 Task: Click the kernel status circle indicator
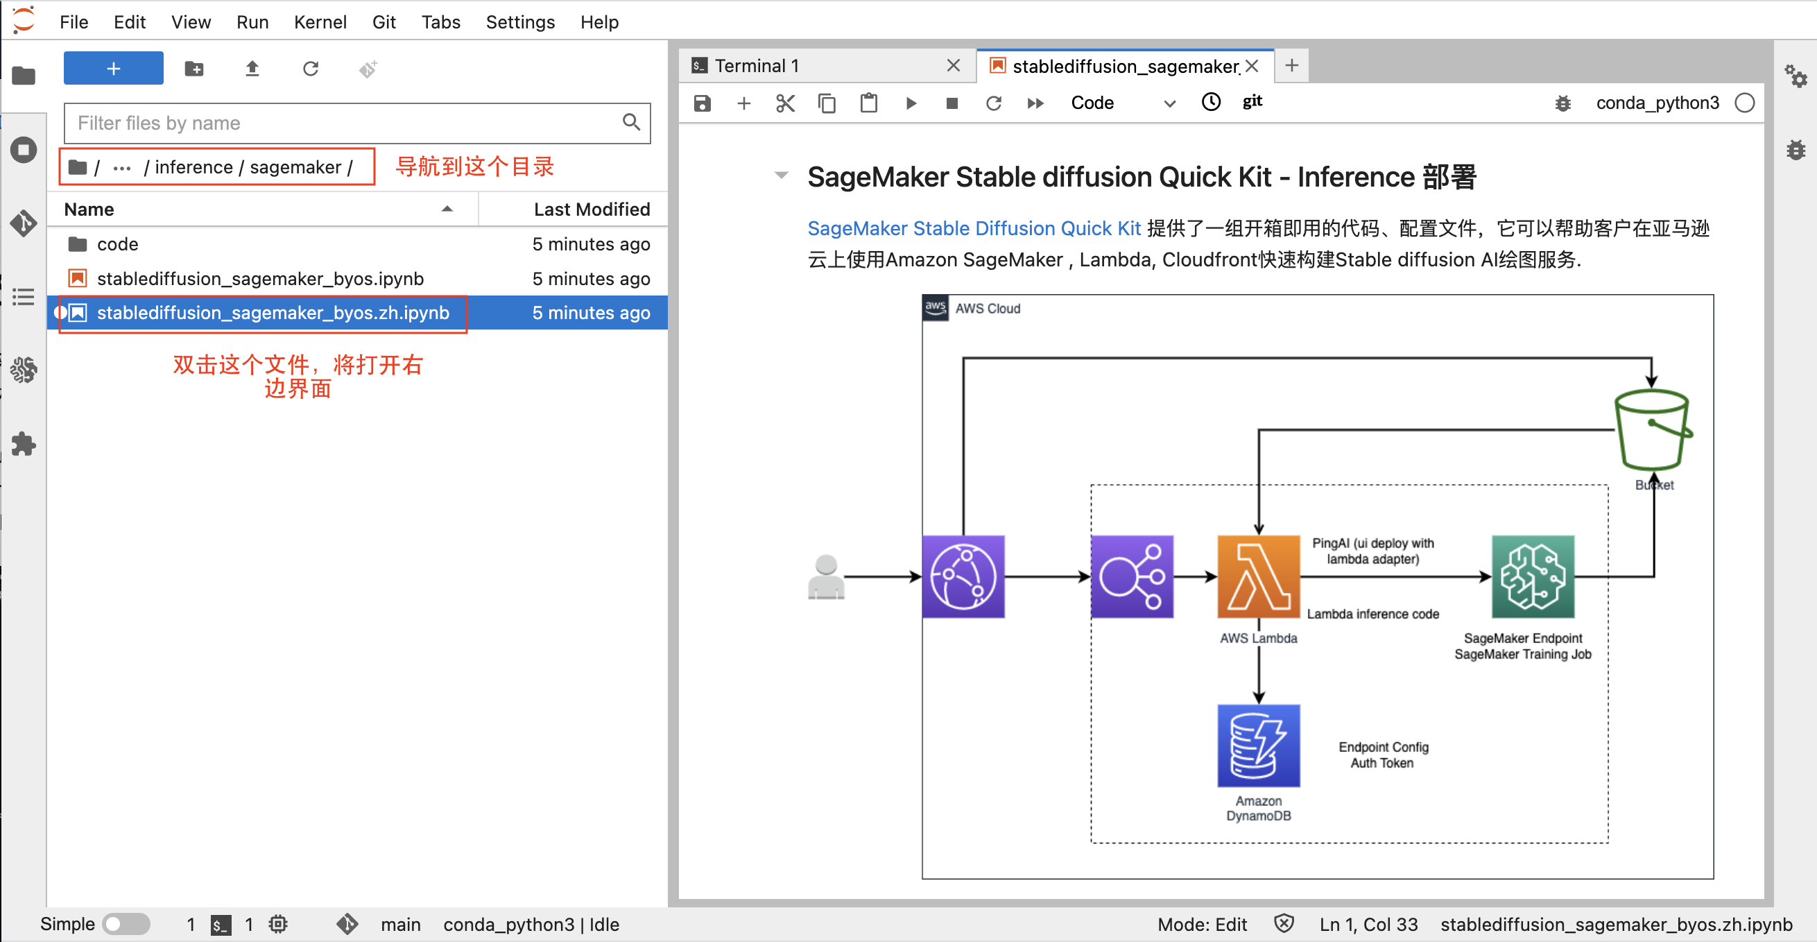pyautogui.click(x=1744, y=103)
